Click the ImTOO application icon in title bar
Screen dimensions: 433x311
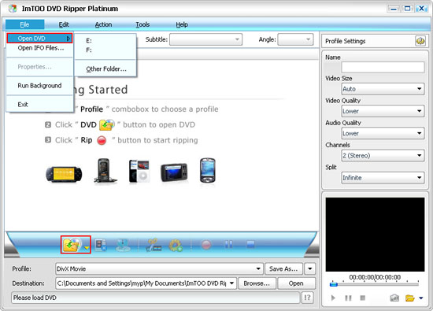coord(12,9)
